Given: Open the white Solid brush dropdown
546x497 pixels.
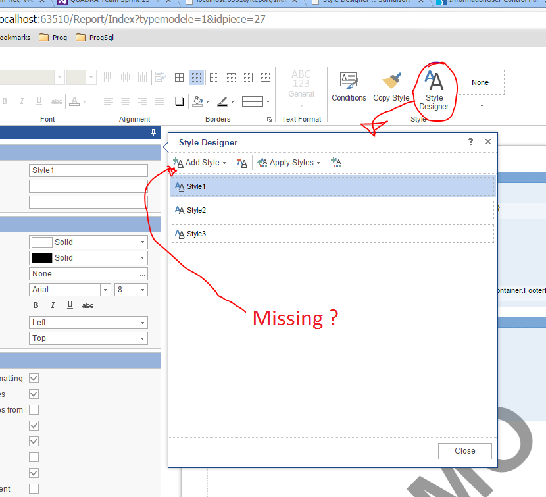Looking at the screenshot, I should click(x=142, y=242).
